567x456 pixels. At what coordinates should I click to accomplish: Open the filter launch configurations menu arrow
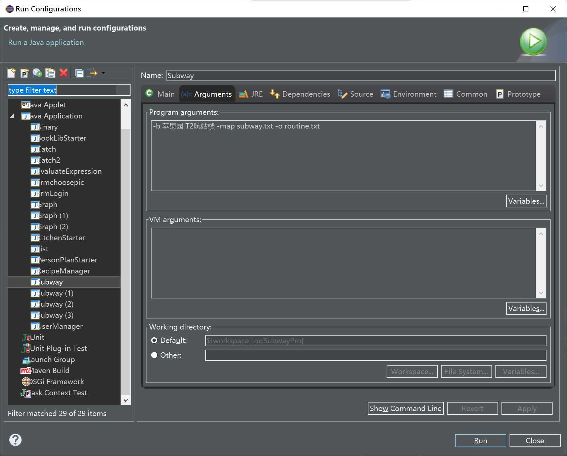pos(103,72)
